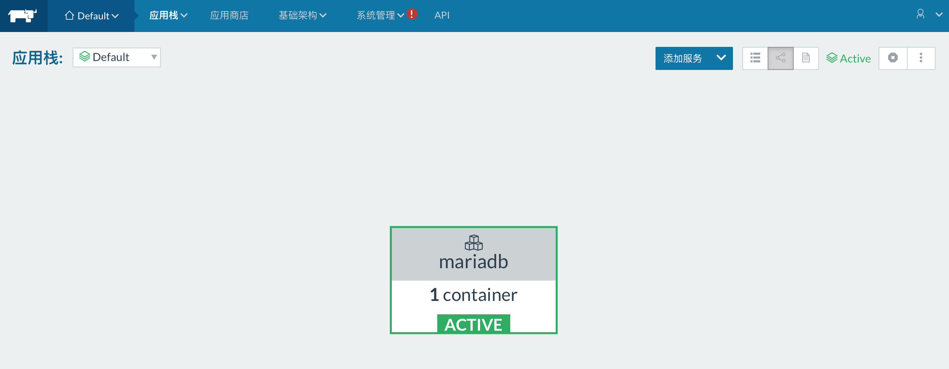Click the red alert badge near 系统管理
The width and height of the screenshot is (949, 369).
(x=412, y=14)
